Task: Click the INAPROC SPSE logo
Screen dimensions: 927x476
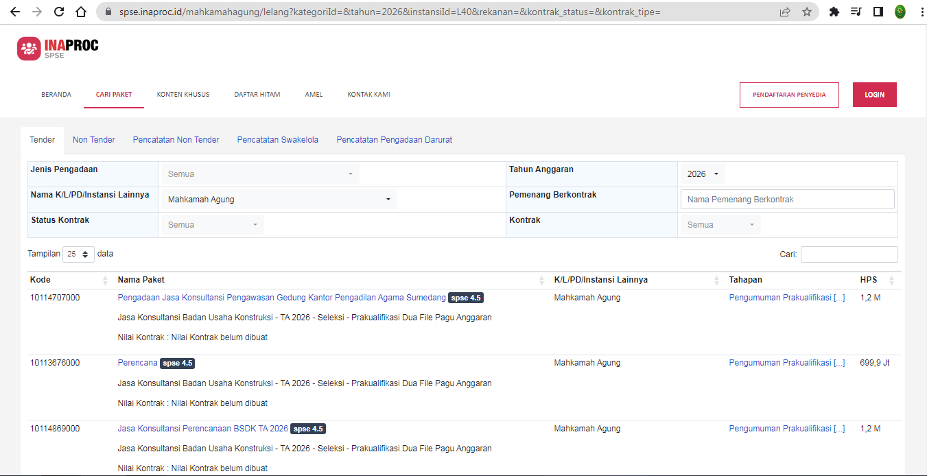Action: [x=58, y=48]
